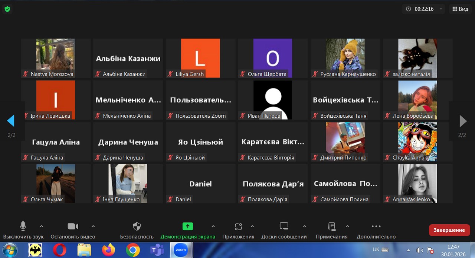Open the Вид view layout menu
Screen dimensions: 475x258
click(x=460, y=9)
